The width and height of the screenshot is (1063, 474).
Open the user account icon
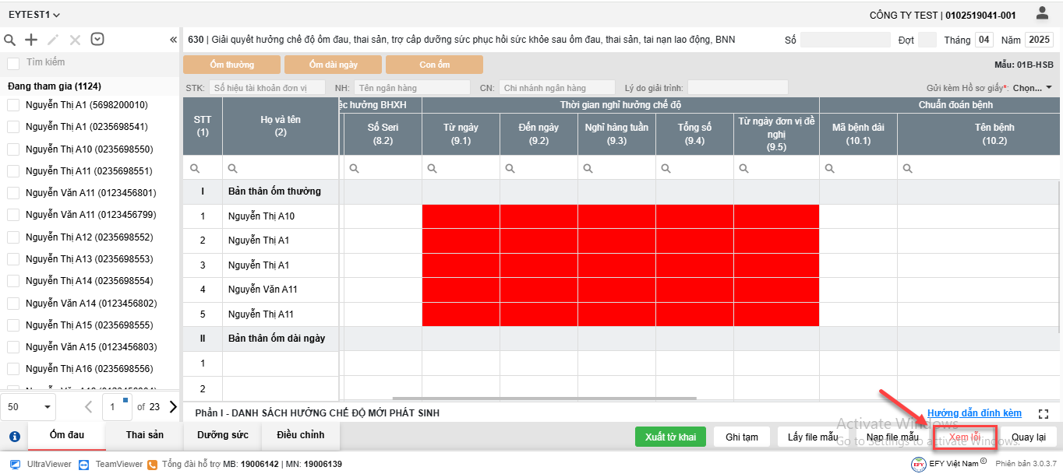click(x=1042, y=13)
